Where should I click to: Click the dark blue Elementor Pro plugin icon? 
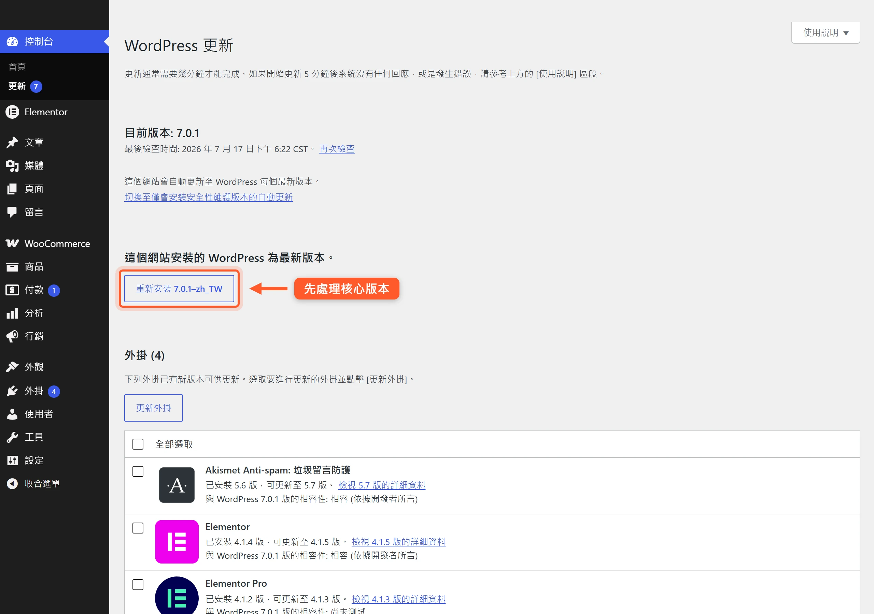[177, 596]
